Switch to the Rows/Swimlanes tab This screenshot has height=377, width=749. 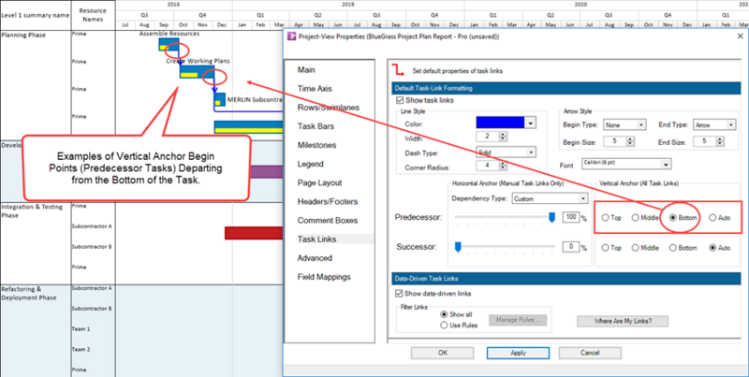click(x=329, y=108)
